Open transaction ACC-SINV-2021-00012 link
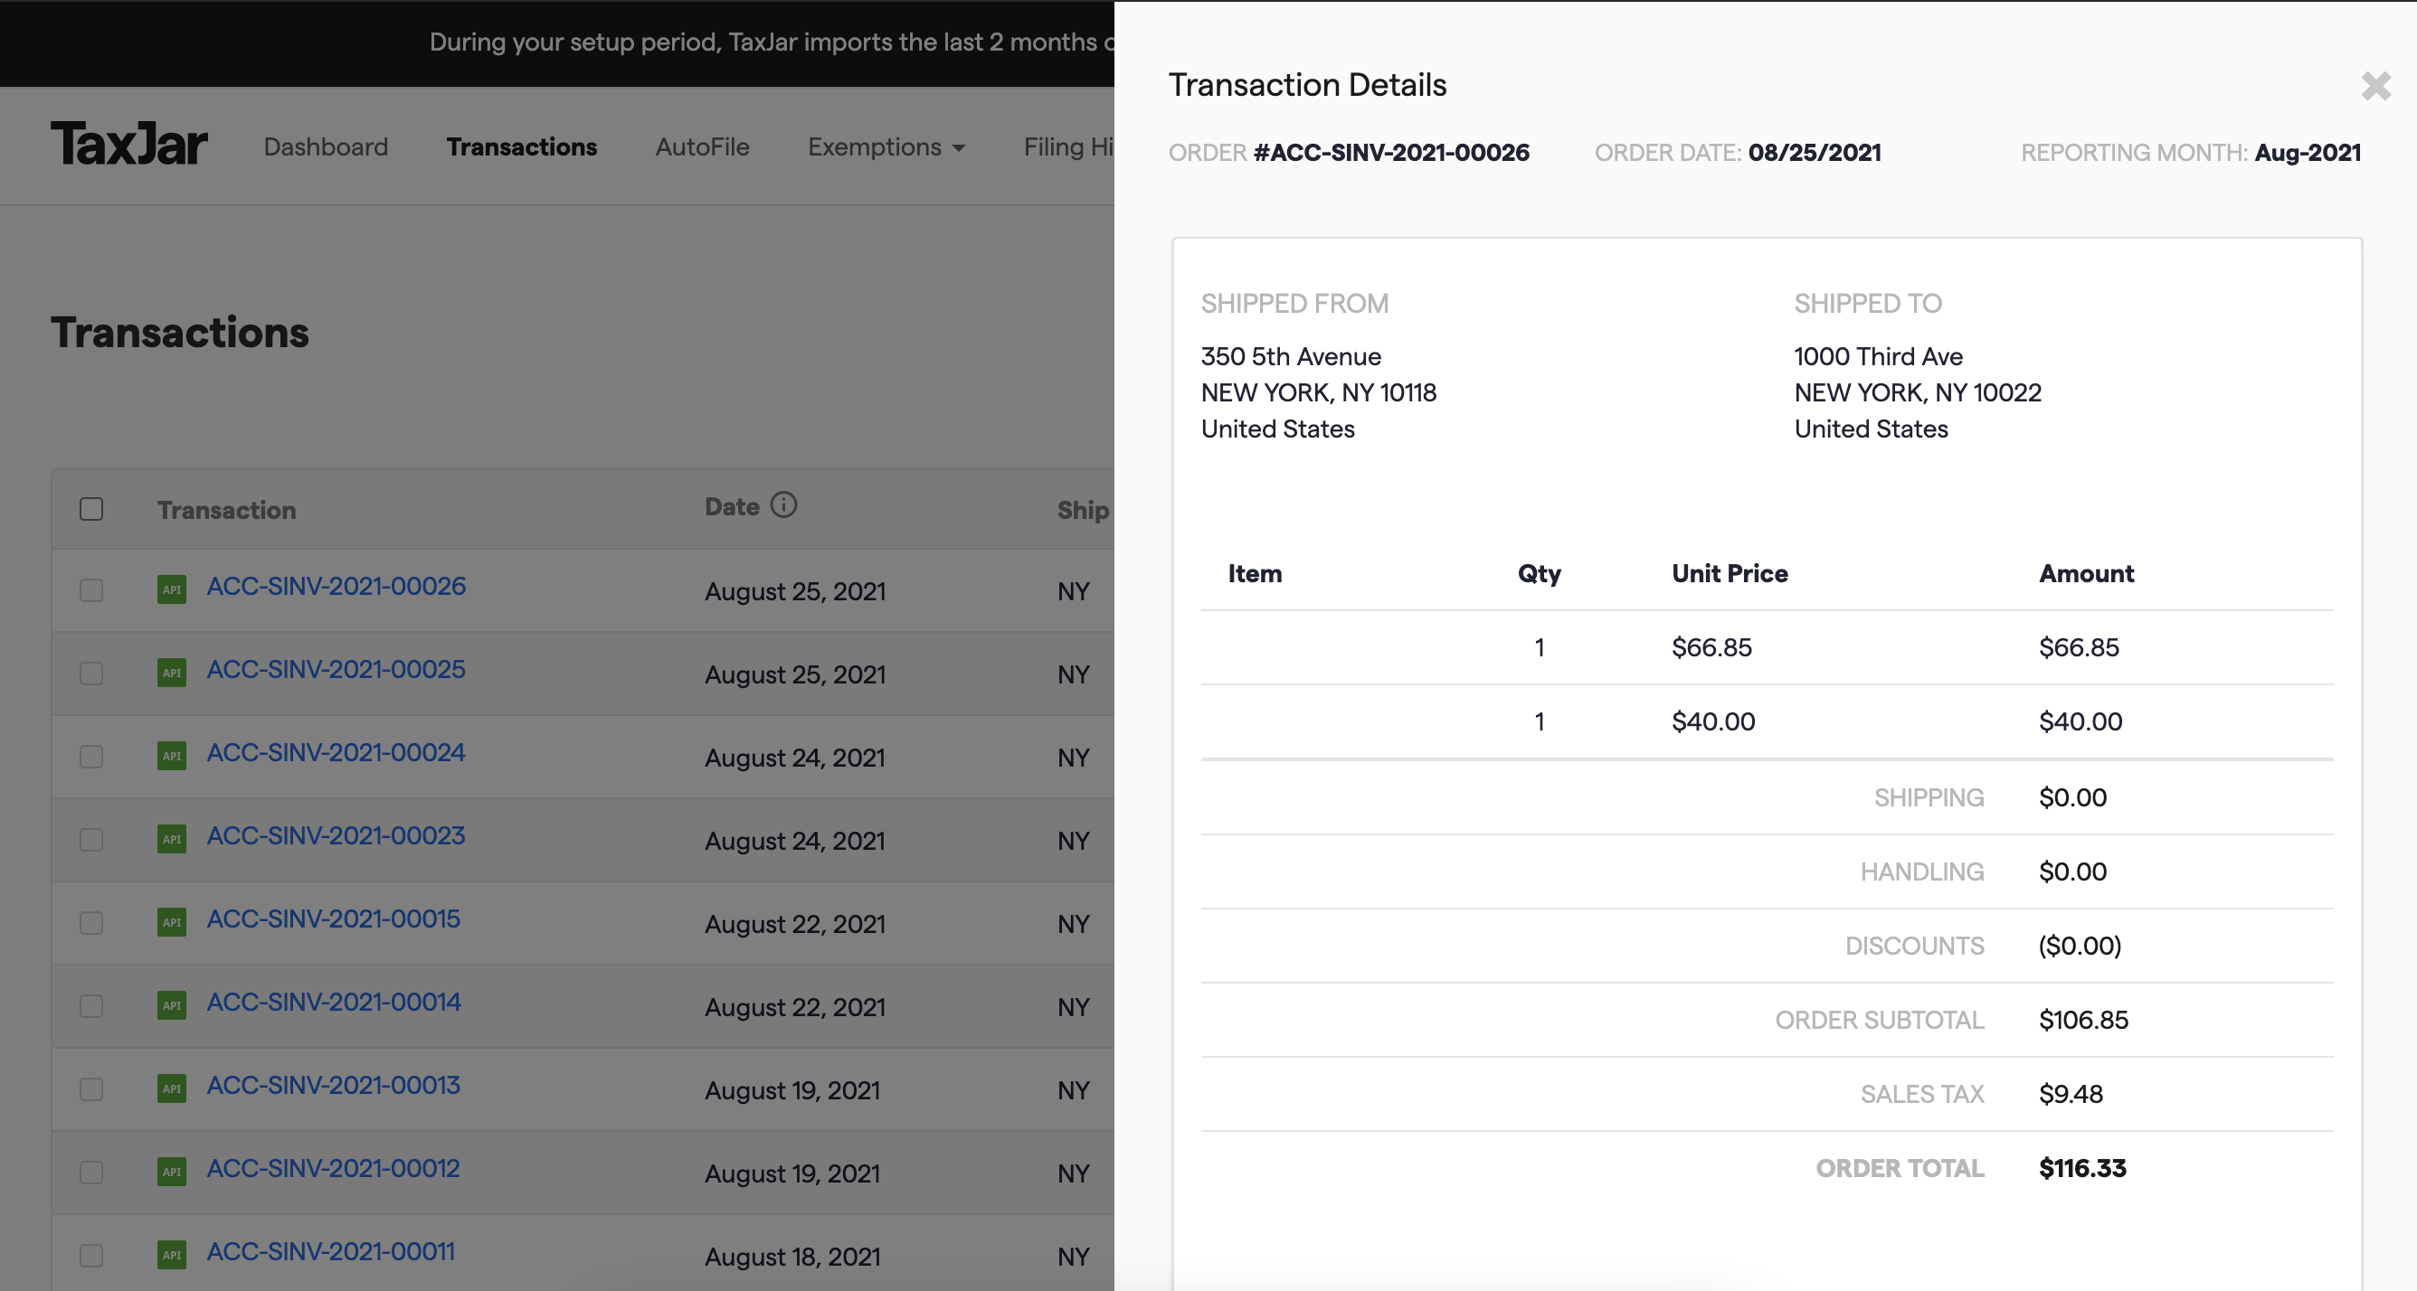This screenshot has width=2417, height=1291. click(333, 1168)
